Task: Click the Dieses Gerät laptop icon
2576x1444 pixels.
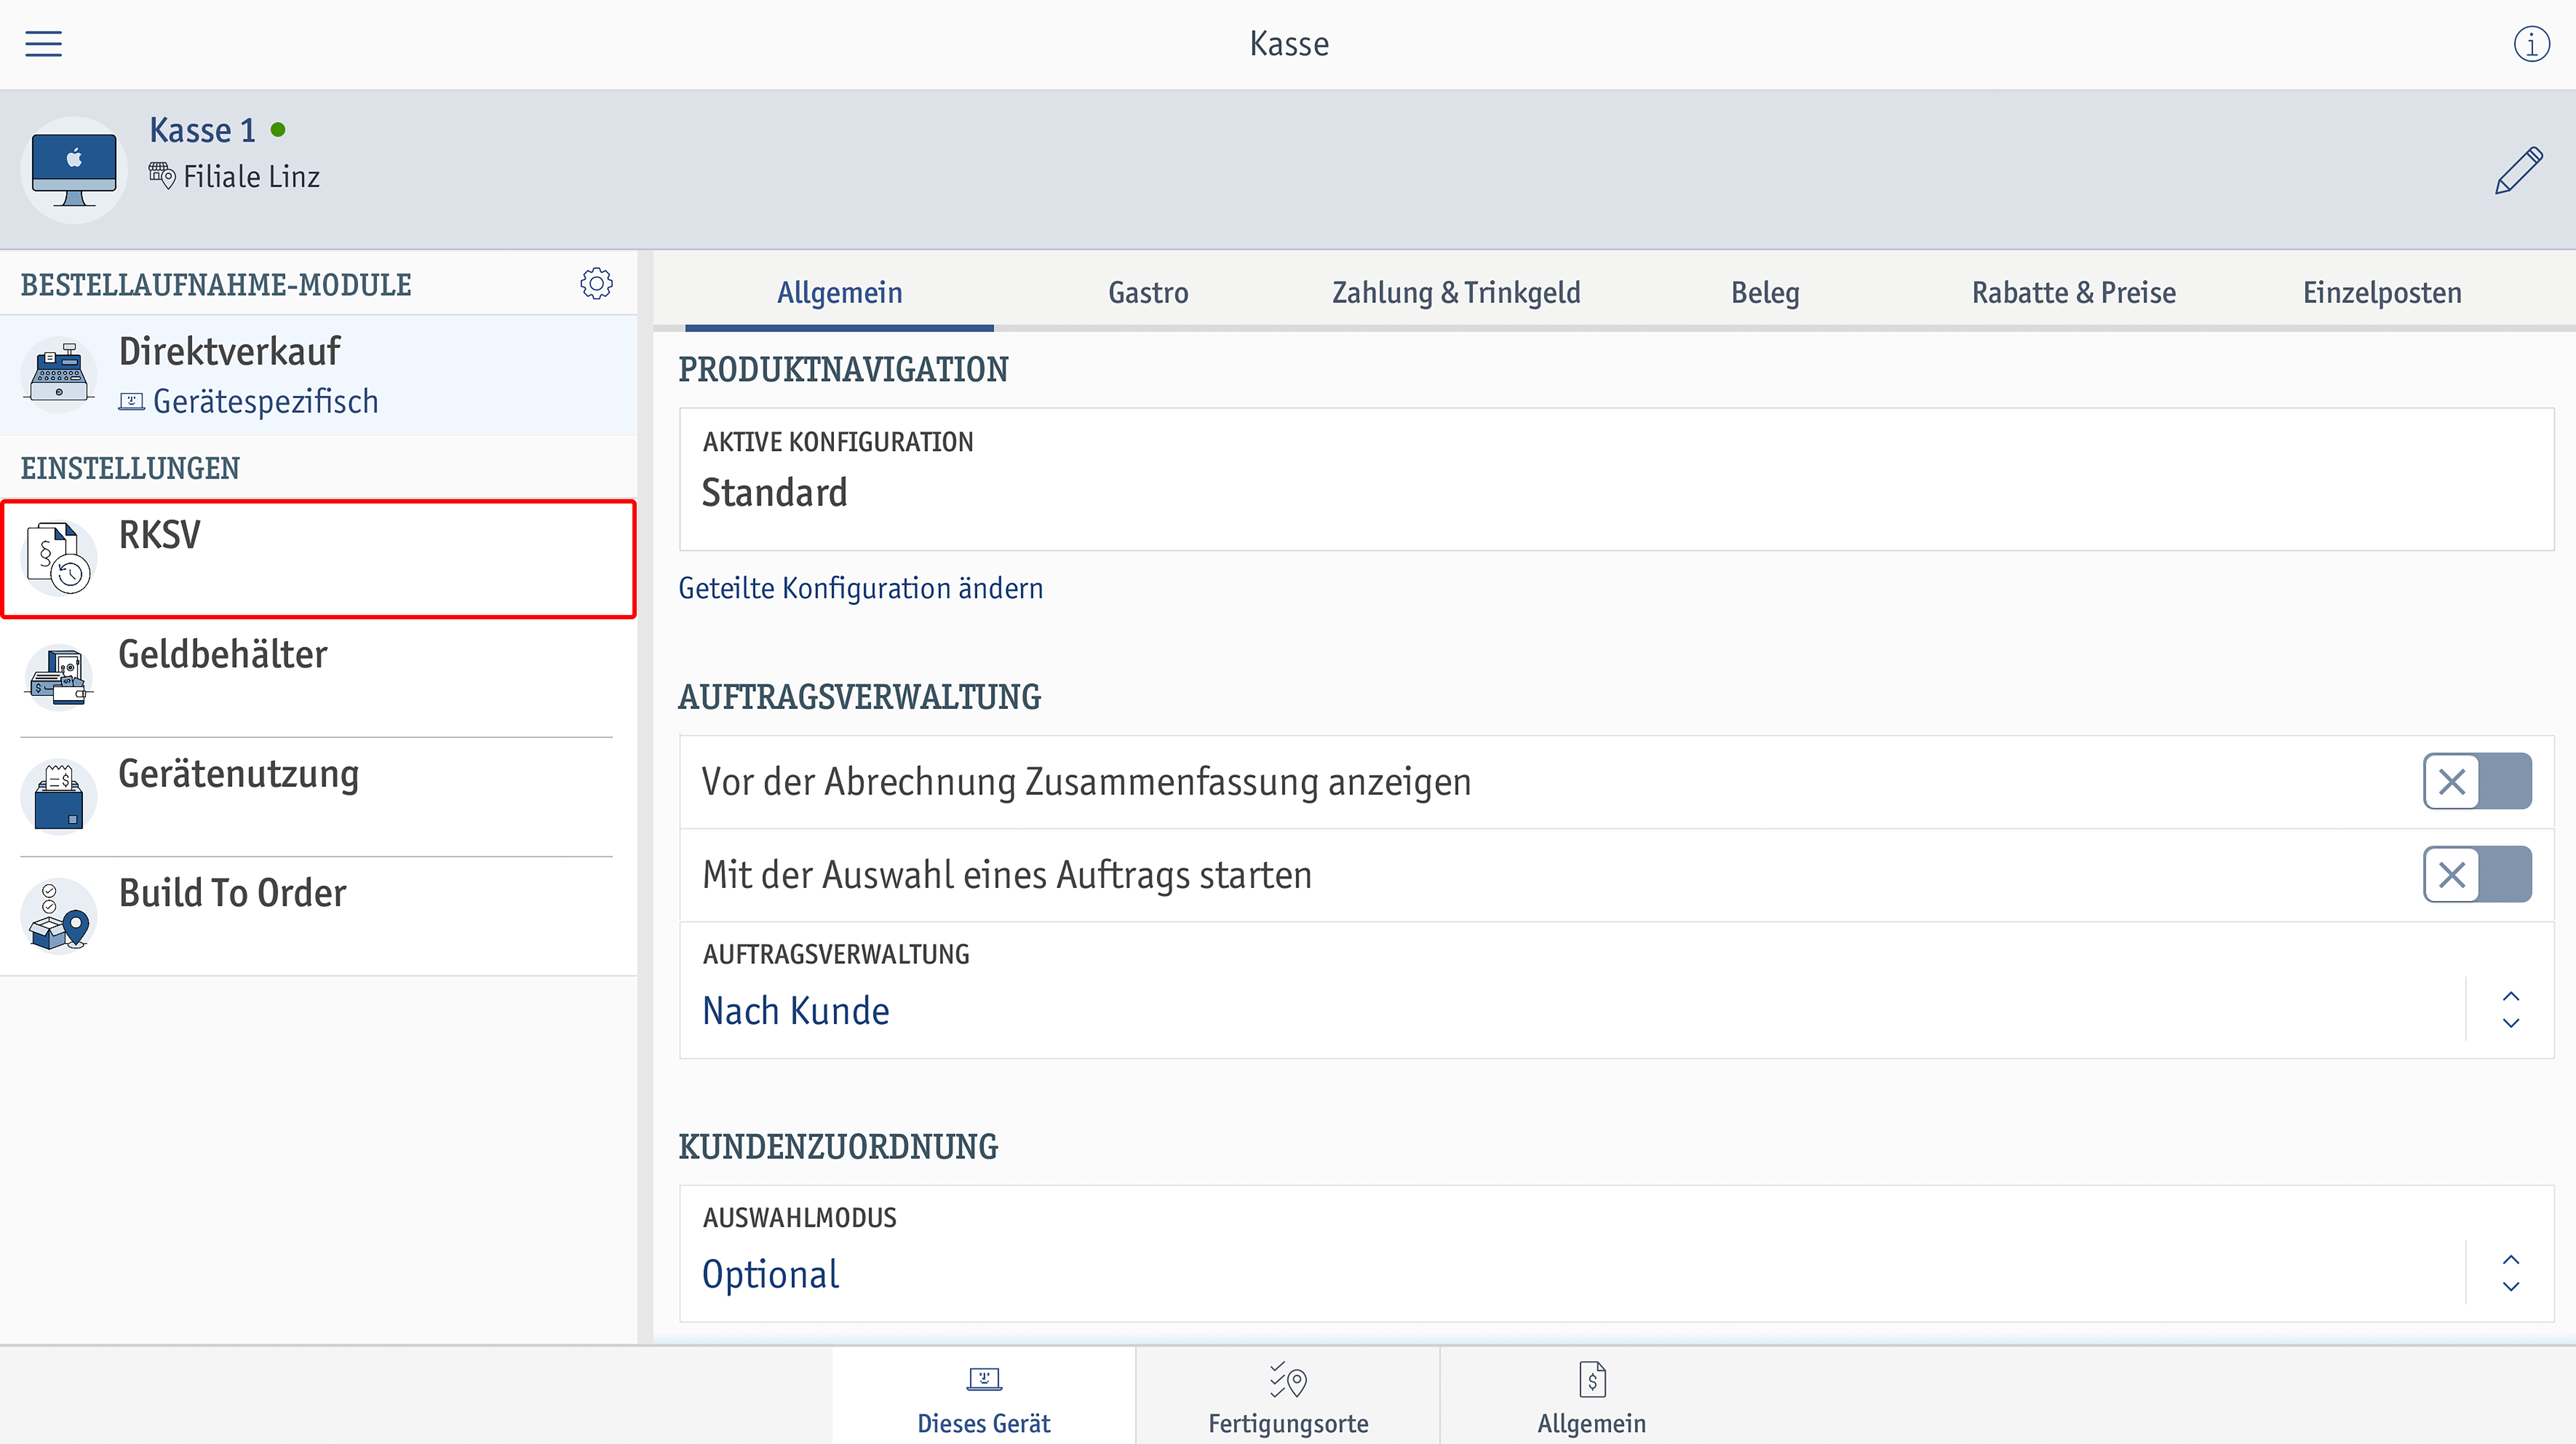Action: click(984, 1380)
